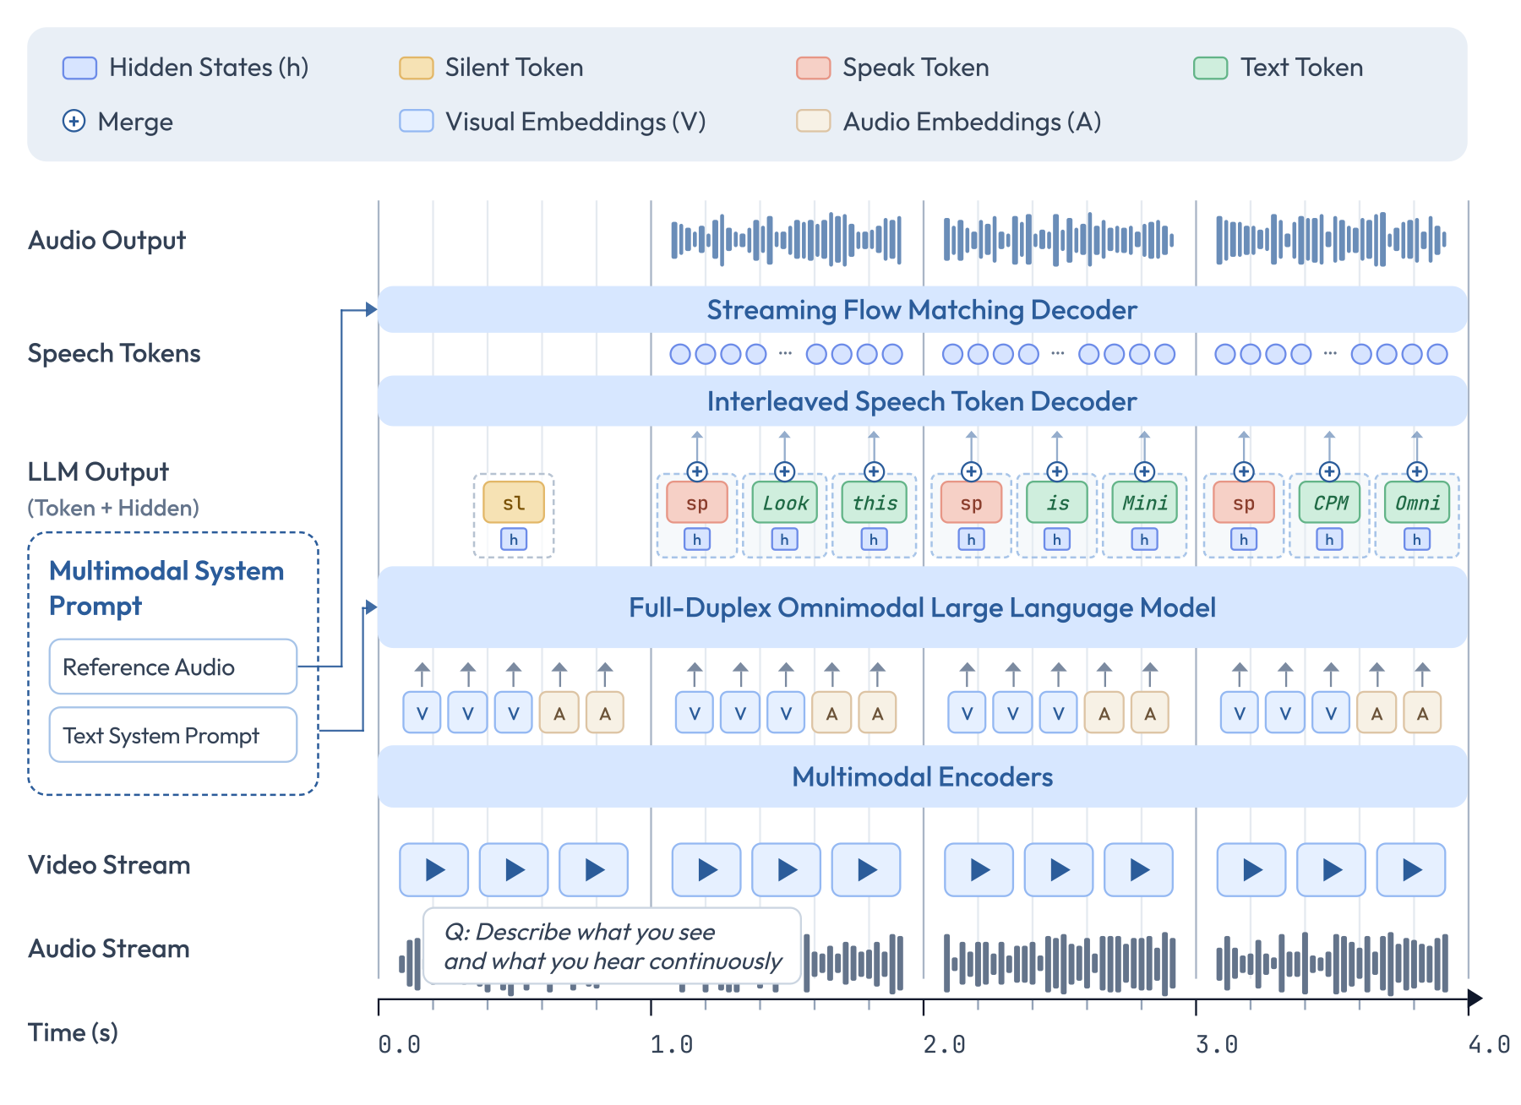
Task: Click the hidden state 'h' under 'sl'
Action: pos(514,539)
